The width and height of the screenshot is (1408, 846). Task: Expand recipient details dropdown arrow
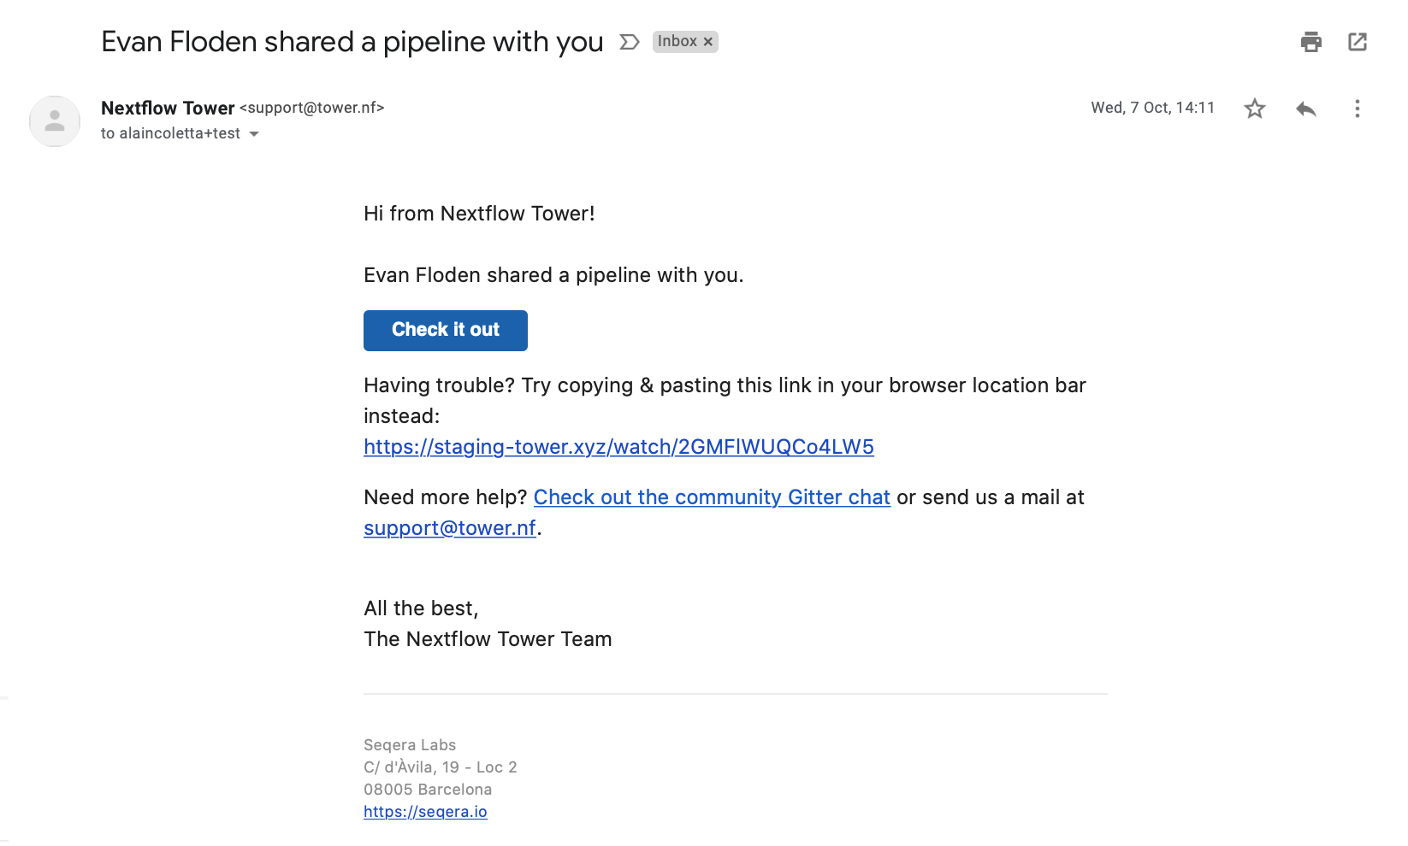click(254, 134)
